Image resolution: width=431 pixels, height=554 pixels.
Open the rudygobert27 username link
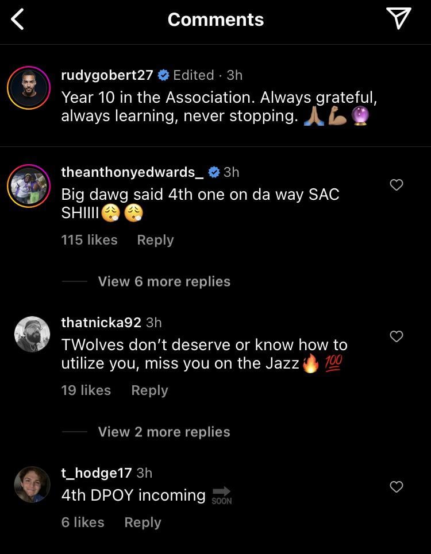pos(107,75)
